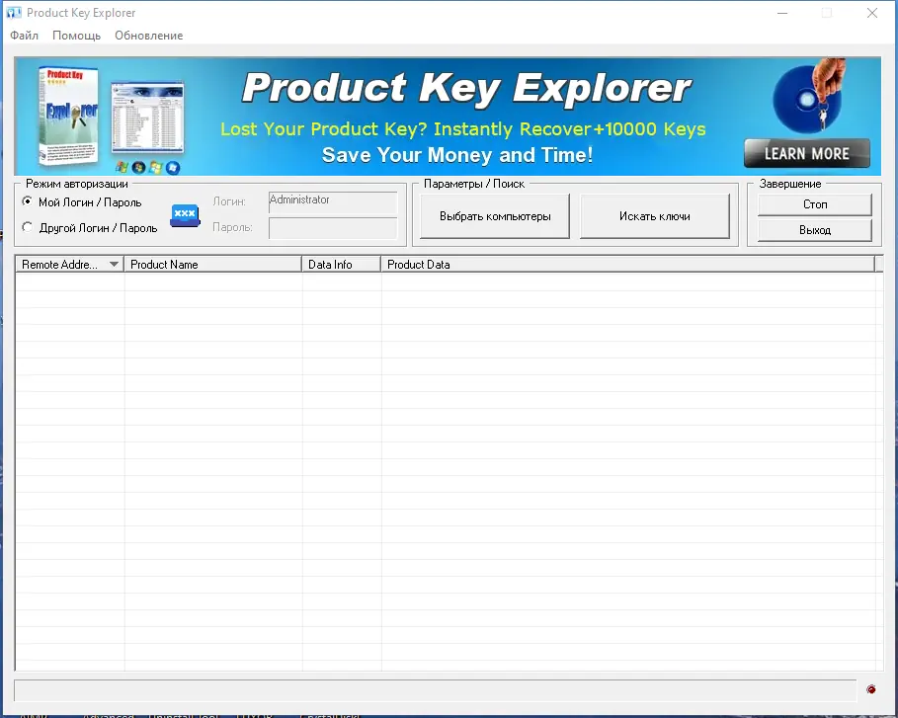Click the Стоп button
Screen dimensions: 898x718
pos(814,204)
